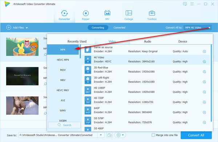This screenshot has height=142, width=218.
Task: Select WMV in format list
Action: [63, 111]
